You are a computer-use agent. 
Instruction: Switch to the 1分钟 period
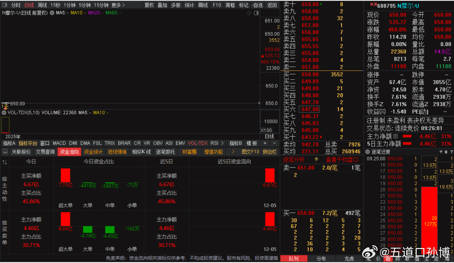[x=70, y=5]
